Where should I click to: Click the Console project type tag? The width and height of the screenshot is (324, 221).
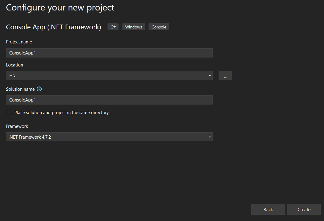[159, 27]
